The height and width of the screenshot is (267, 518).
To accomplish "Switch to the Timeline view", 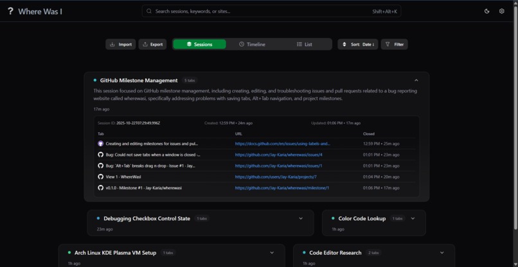I will tap(252, 44).
